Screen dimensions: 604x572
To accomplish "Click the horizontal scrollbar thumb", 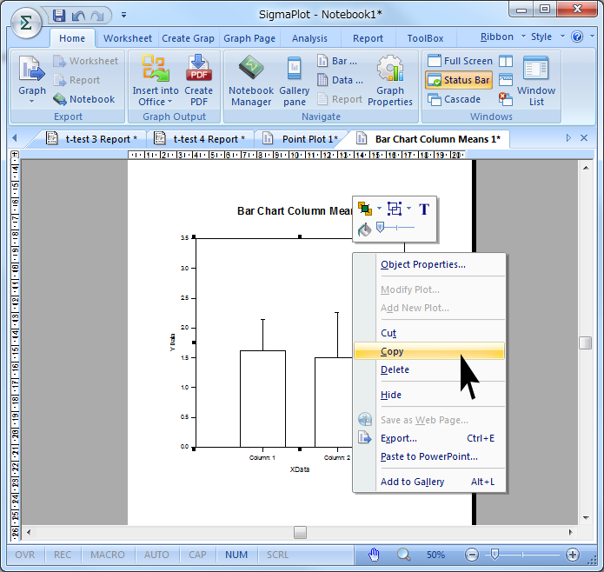I will pyautogui.click(x=300, y=533).
